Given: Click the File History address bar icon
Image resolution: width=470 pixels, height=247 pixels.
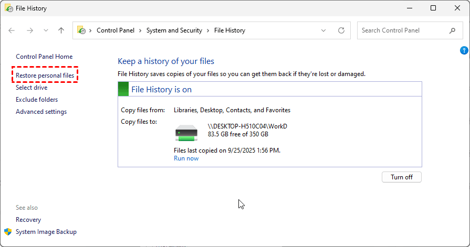Looking at the screenshot, I should pos(81,30).
